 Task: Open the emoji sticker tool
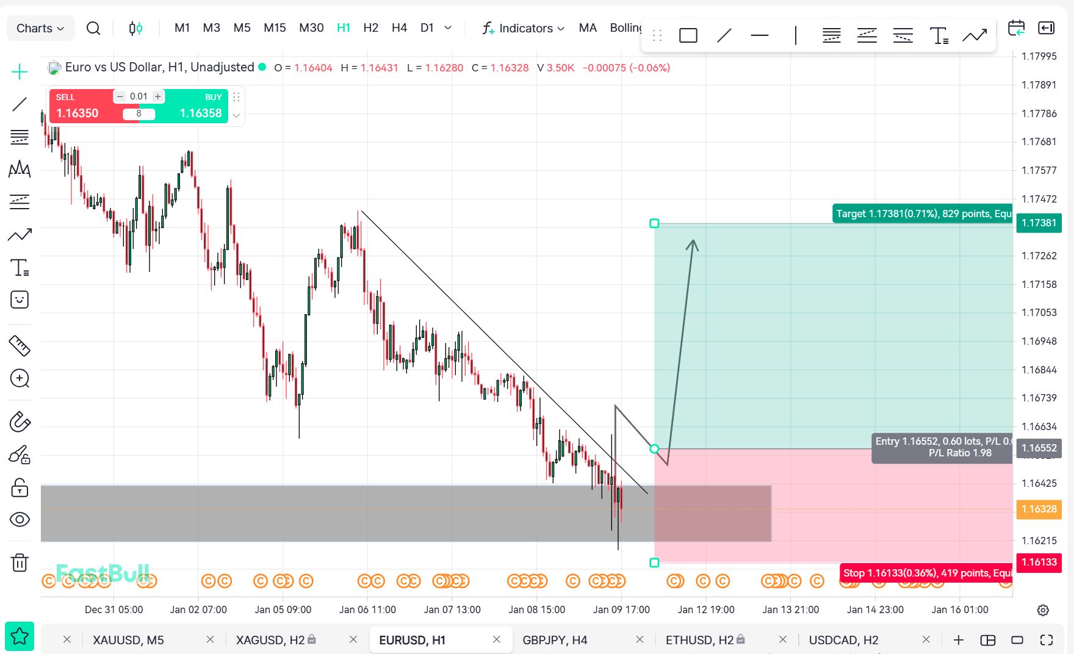pos(20,300)
